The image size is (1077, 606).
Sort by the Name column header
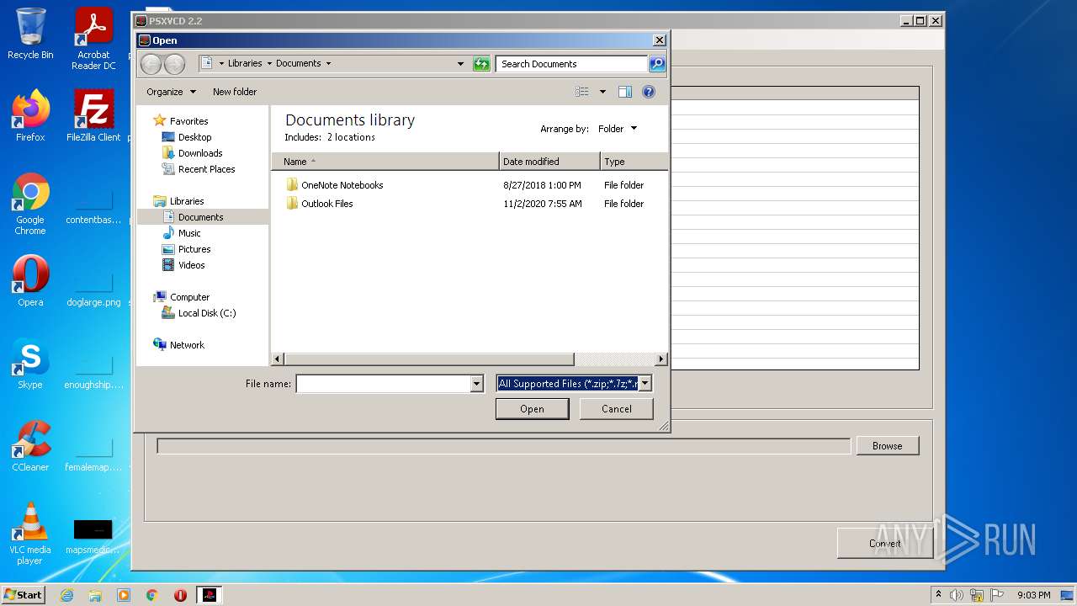tap(385, 162)
